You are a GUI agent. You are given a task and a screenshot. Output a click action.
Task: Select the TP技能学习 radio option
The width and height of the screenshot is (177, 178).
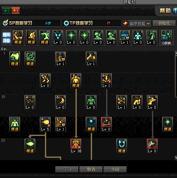[x=66, y=23]
